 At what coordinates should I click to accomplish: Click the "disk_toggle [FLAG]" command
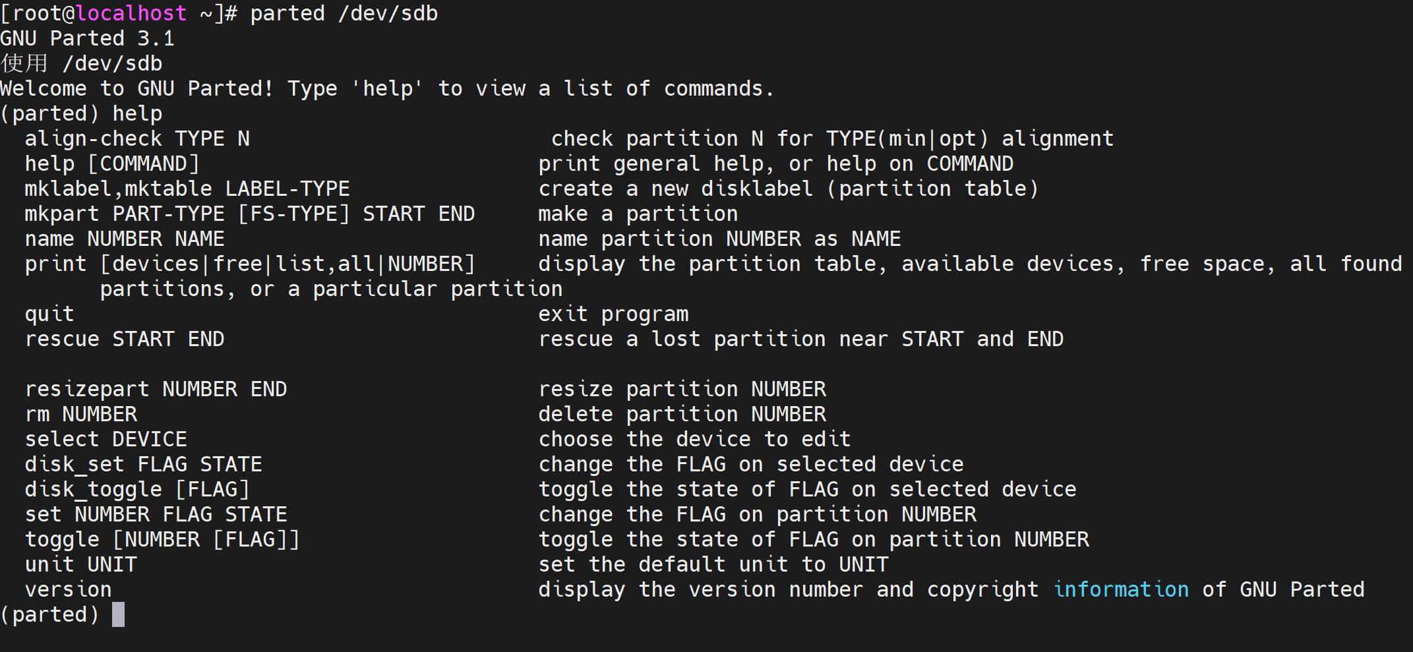[137, 489]
